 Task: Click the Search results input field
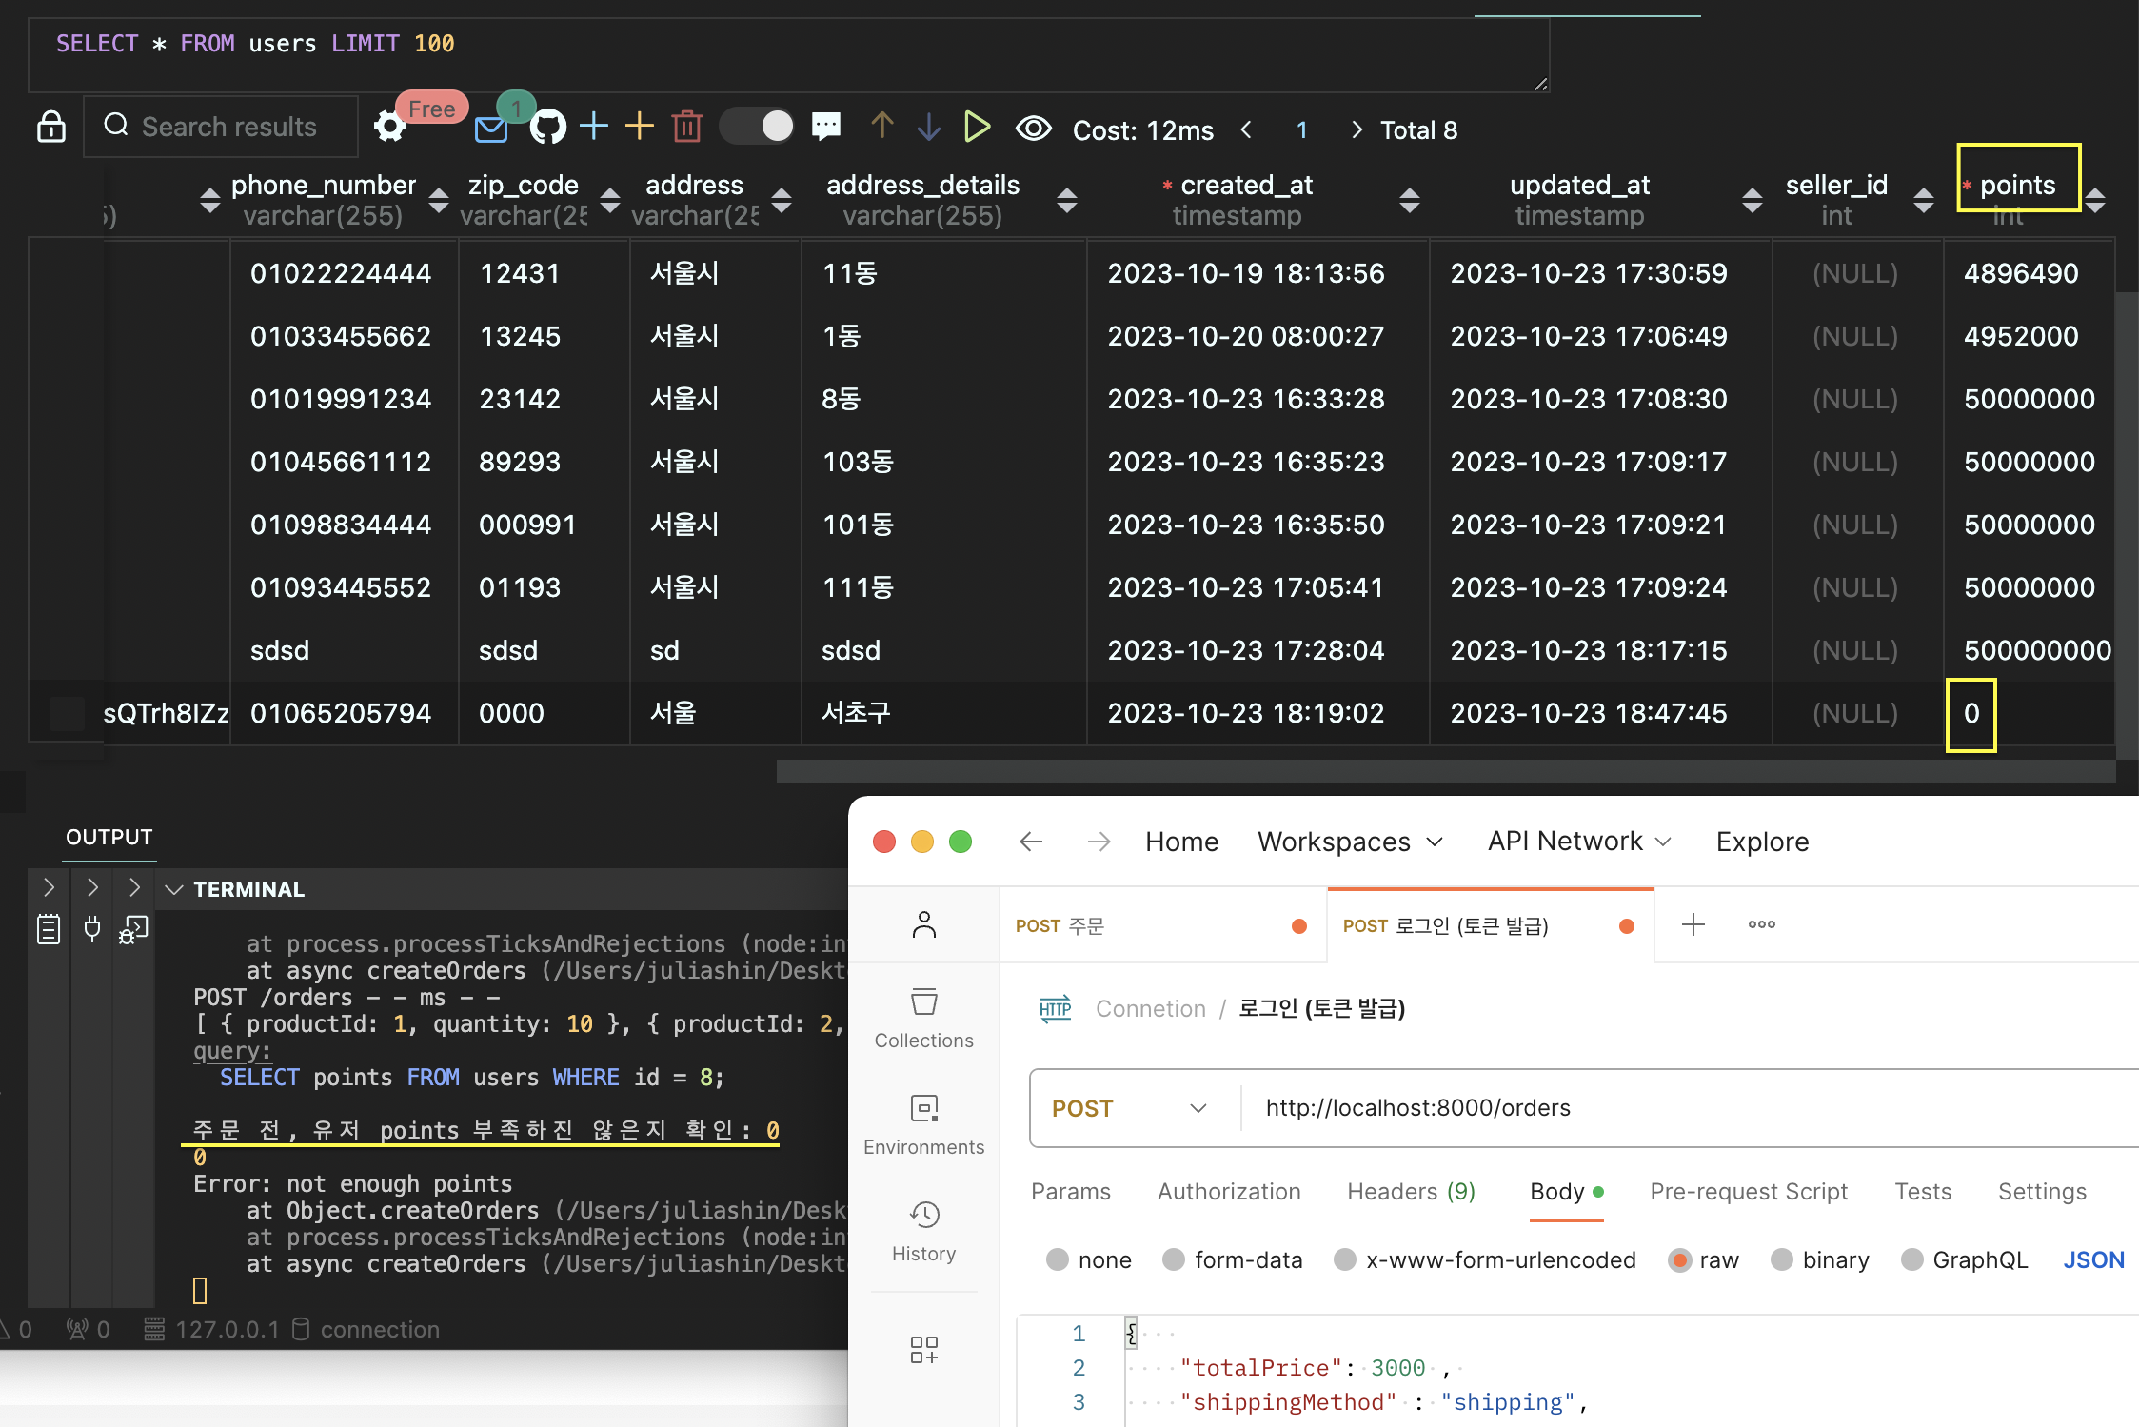[x=228, y=127]
